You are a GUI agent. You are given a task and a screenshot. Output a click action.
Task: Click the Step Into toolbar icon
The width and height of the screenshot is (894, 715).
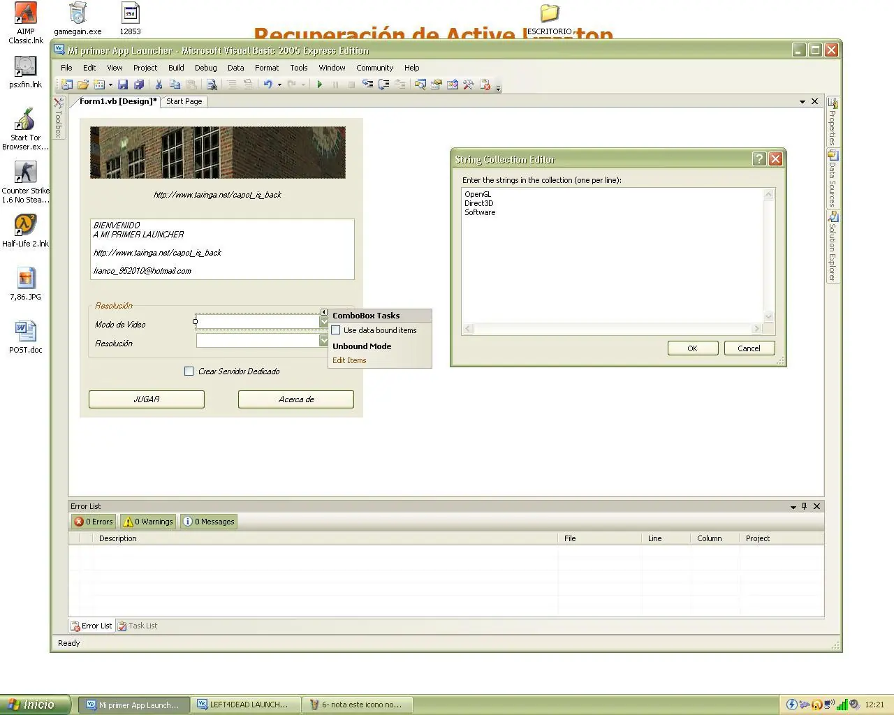[x=367, y=84]
